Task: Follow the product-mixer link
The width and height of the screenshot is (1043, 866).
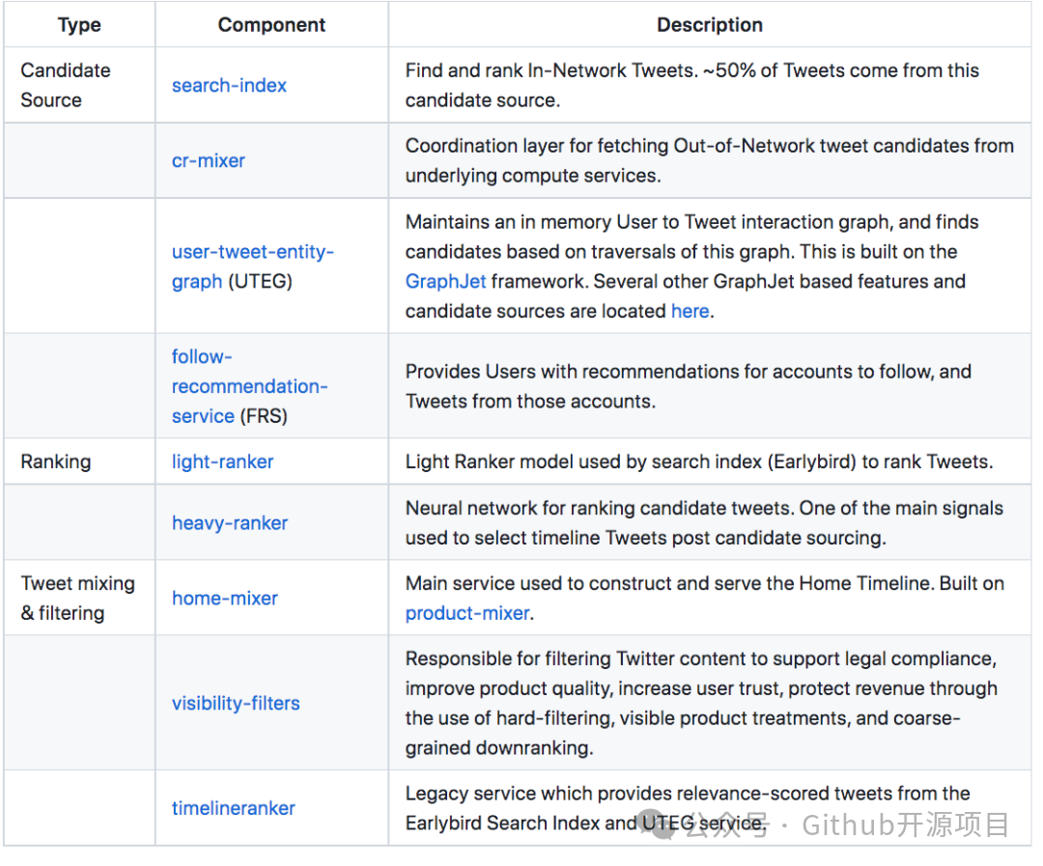Action: (467, 613)
